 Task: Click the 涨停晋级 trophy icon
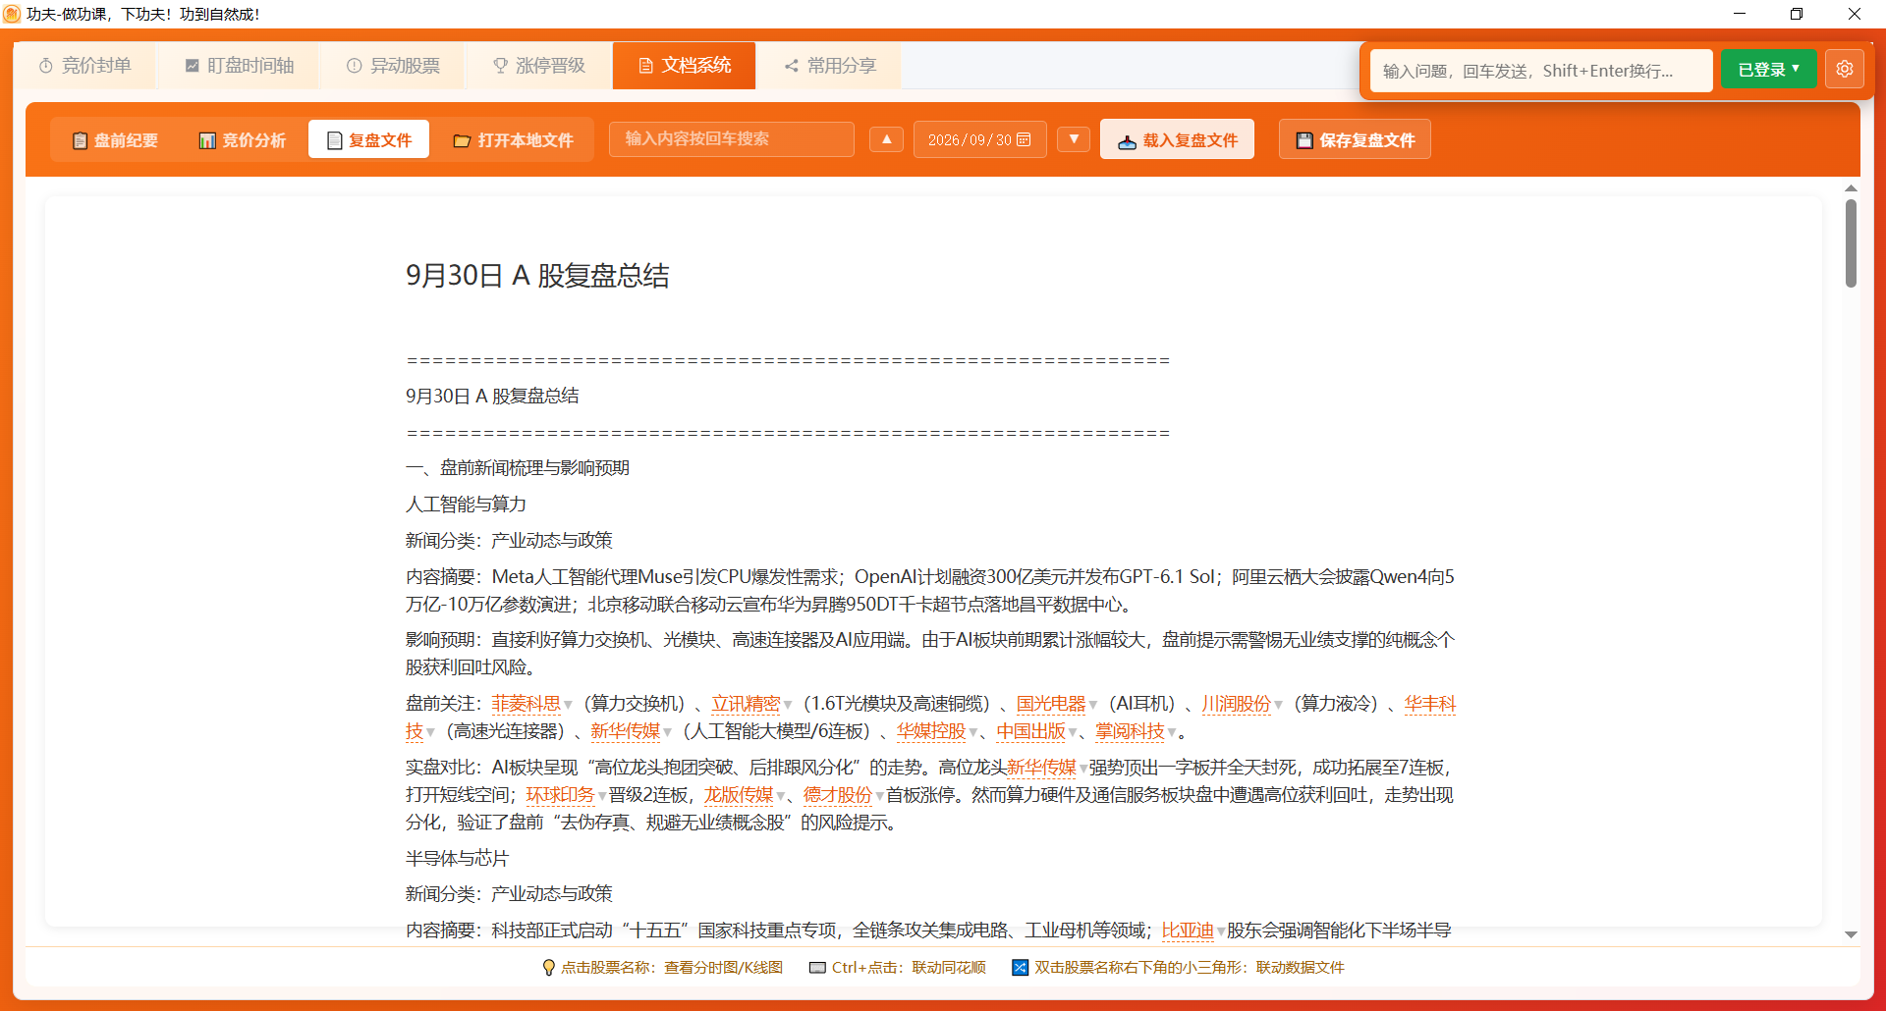click(x=501, y=66)
